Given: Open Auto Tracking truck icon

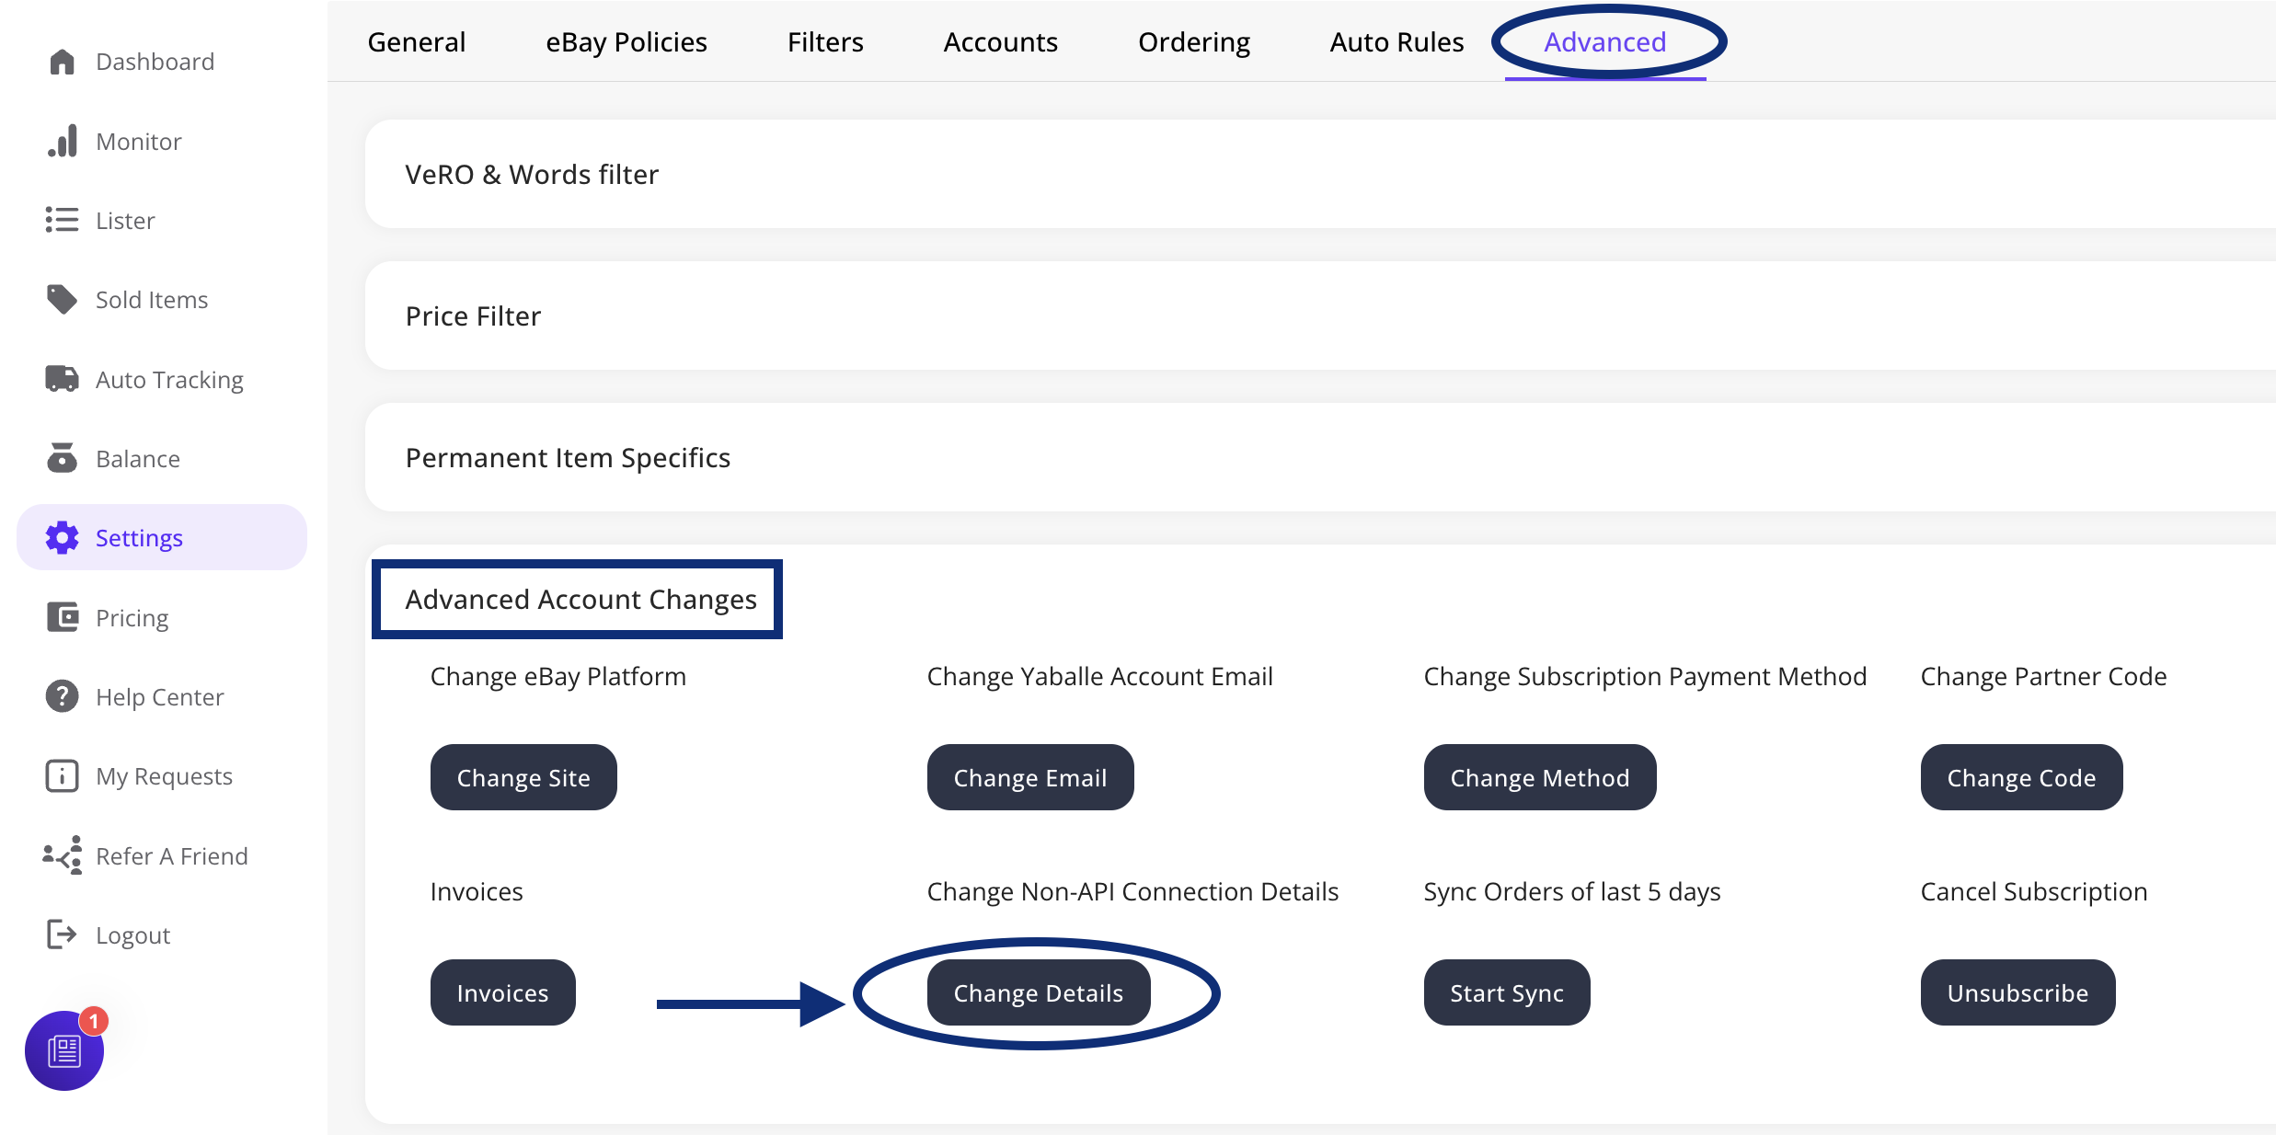Looking at the screenshot, I should tap(62, 379).
